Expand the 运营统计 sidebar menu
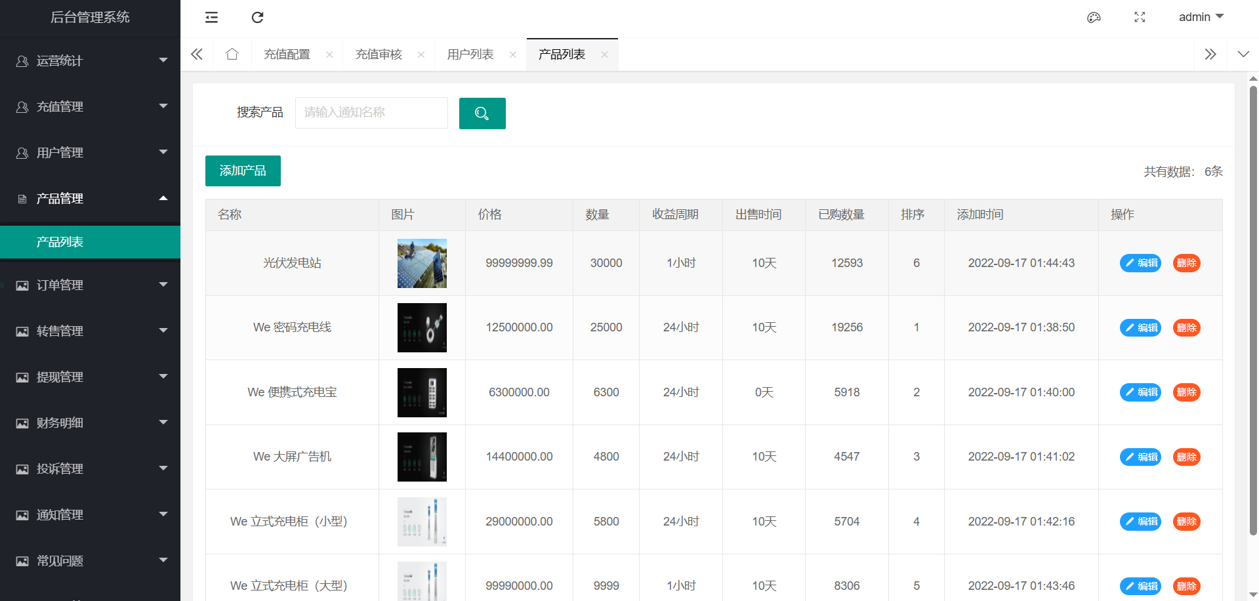The height and width of the screenshot is (601, 1259). (91, 61)
